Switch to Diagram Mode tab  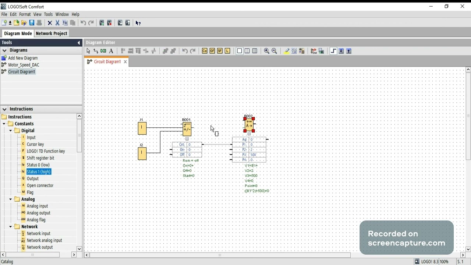18,33
